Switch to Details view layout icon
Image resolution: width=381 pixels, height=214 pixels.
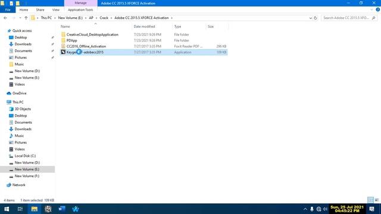pos(370,200)
